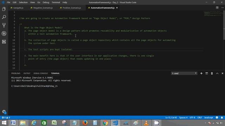Image resolution: width=225 pixels, height=126 pixels.
Task: Open the Edit menu
Action: (x=14, y=2)
